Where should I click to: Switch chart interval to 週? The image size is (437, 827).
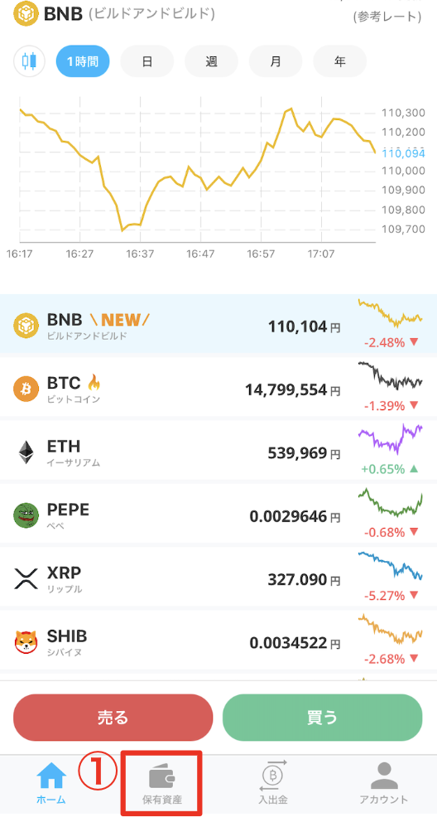click(212, 61)
